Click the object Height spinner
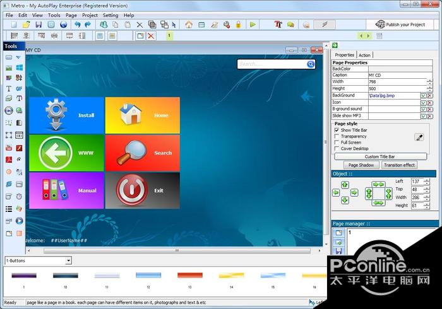 [427, 206]
